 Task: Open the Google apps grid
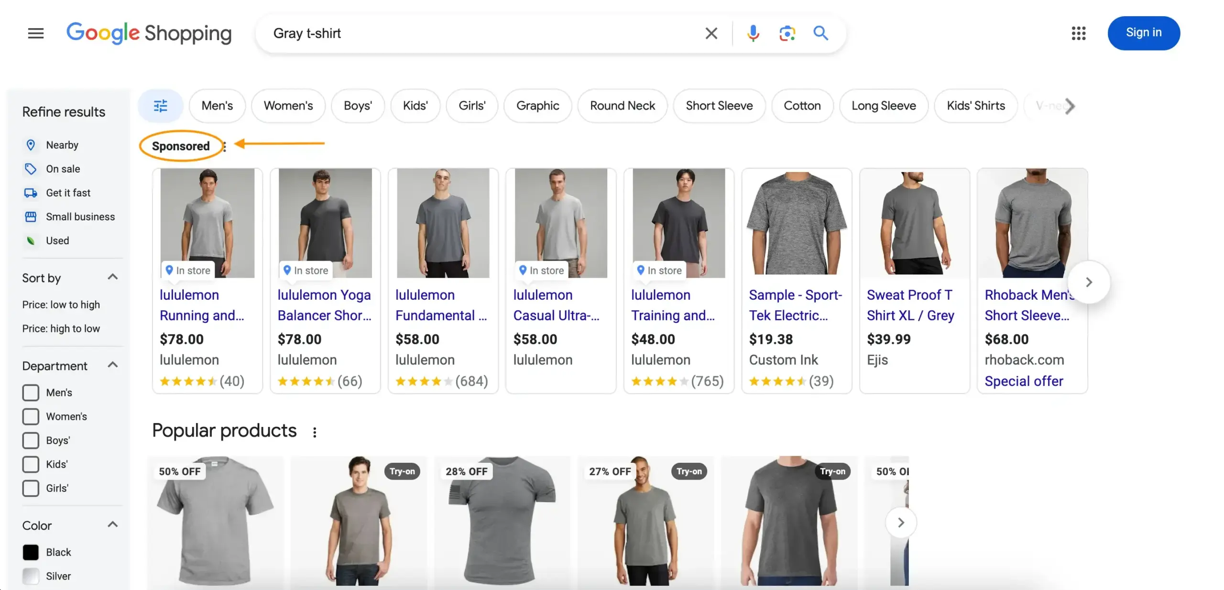pyautogui.click(x=1078, y=33)
